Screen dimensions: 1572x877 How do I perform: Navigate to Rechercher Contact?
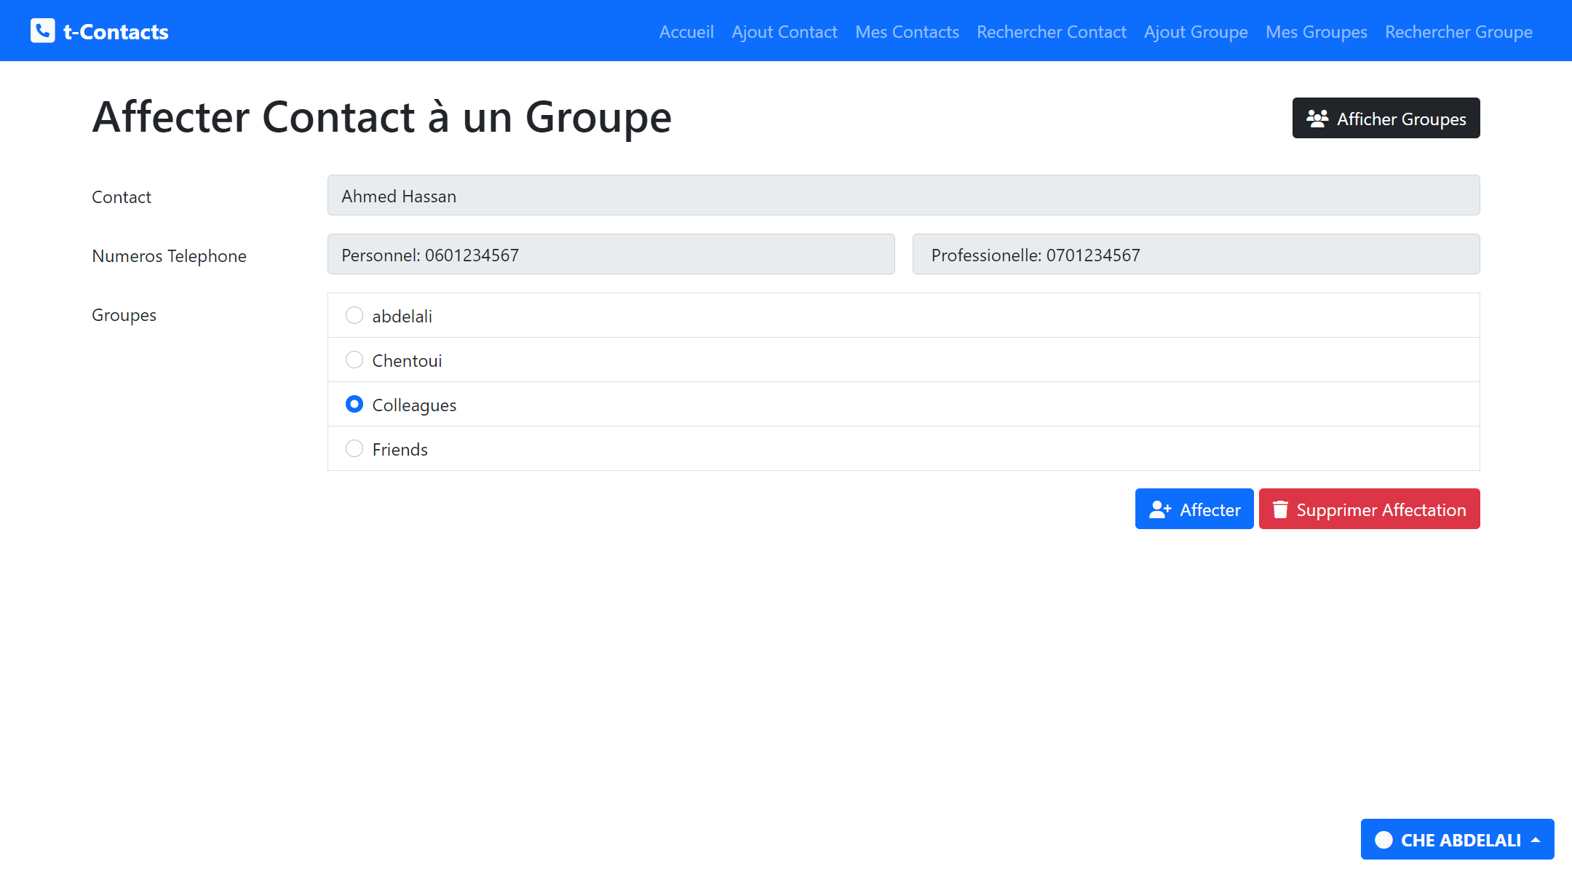point(1052,32)
